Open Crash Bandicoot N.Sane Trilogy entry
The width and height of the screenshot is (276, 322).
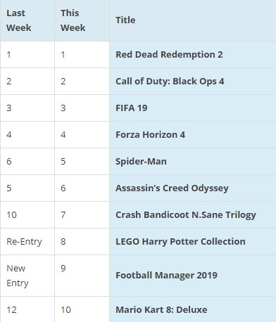186,215
